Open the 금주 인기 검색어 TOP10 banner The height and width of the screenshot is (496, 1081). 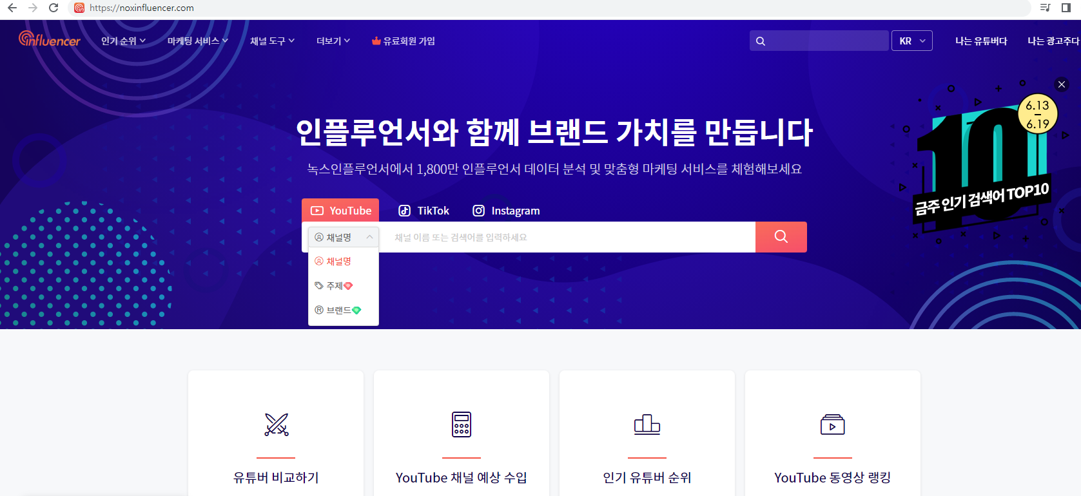982,164
